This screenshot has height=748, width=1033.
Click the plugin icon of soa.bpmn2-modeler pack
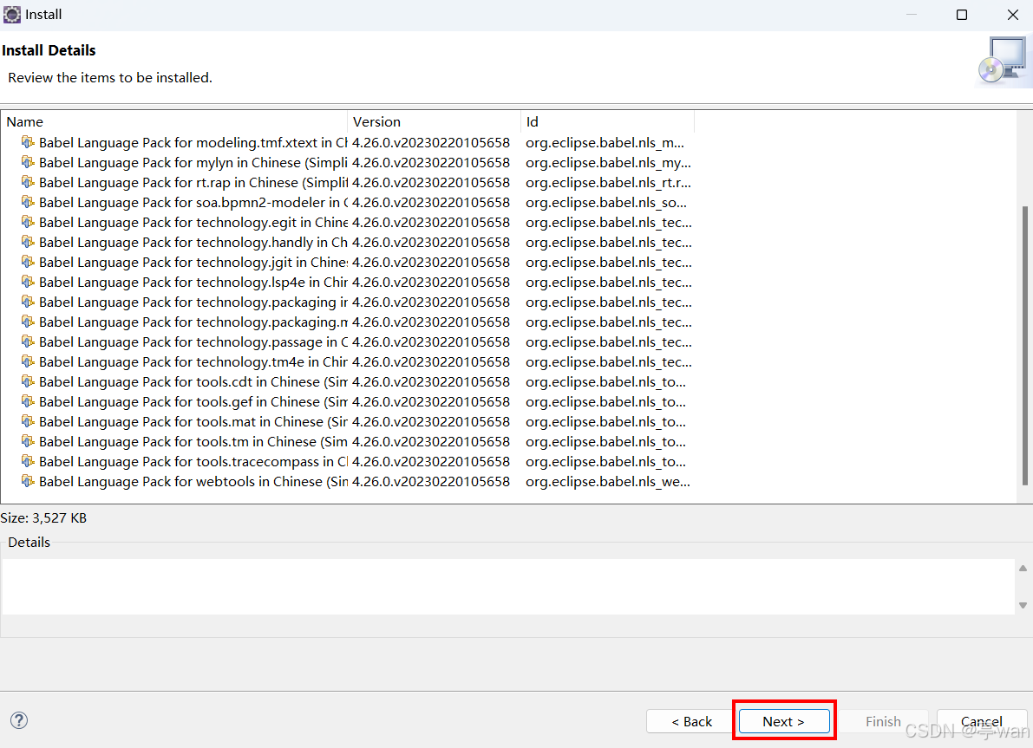click(x=28, y=202)
